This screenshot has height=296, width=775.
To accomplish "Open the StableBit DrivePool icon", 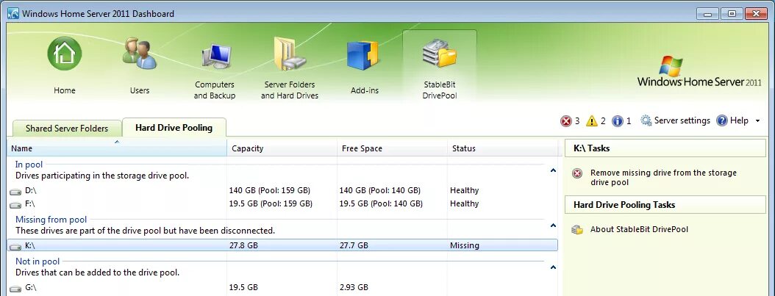I will (x=440, y=54).
